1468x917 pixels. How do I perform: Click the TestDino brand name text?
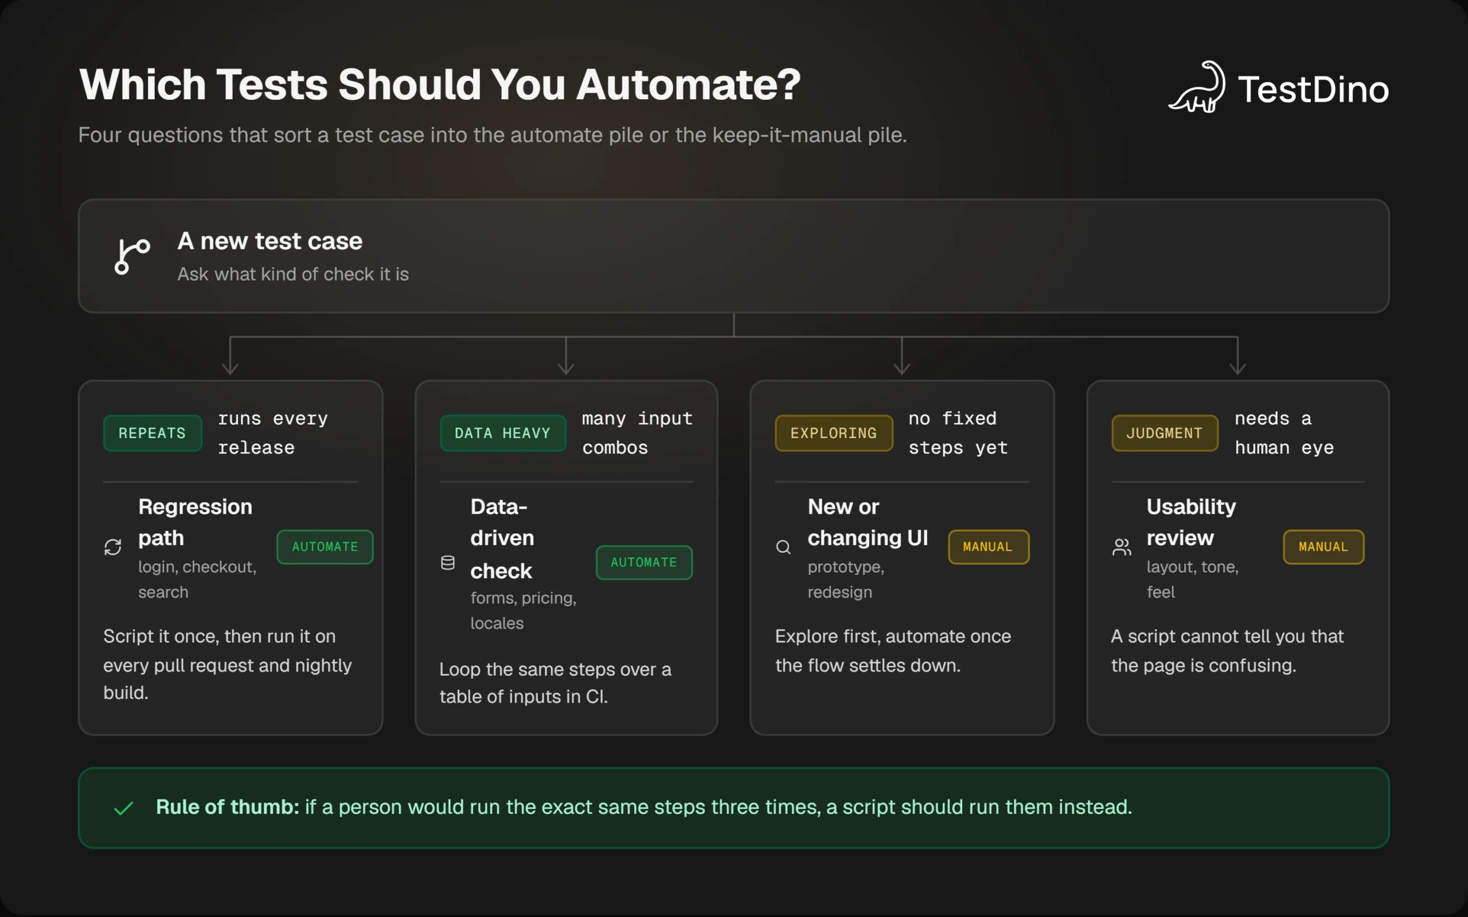(x=1313, y=89)
